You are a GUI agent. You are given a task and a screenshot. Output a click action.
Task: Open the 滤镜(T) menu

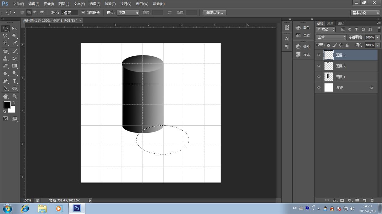click(x=110, y=4)
